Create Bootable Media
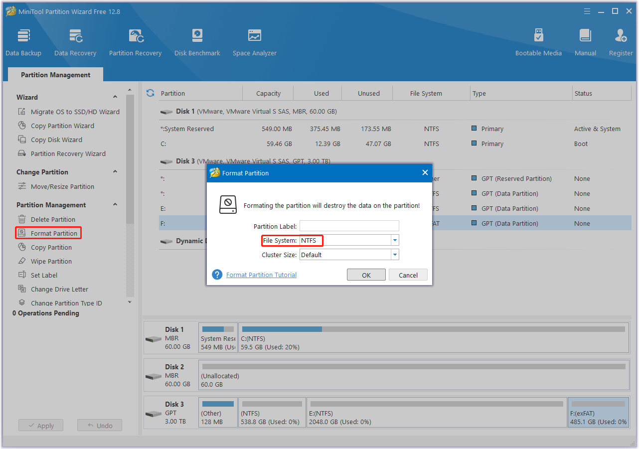The image size is (639, 449). click(x=538, y=42)
